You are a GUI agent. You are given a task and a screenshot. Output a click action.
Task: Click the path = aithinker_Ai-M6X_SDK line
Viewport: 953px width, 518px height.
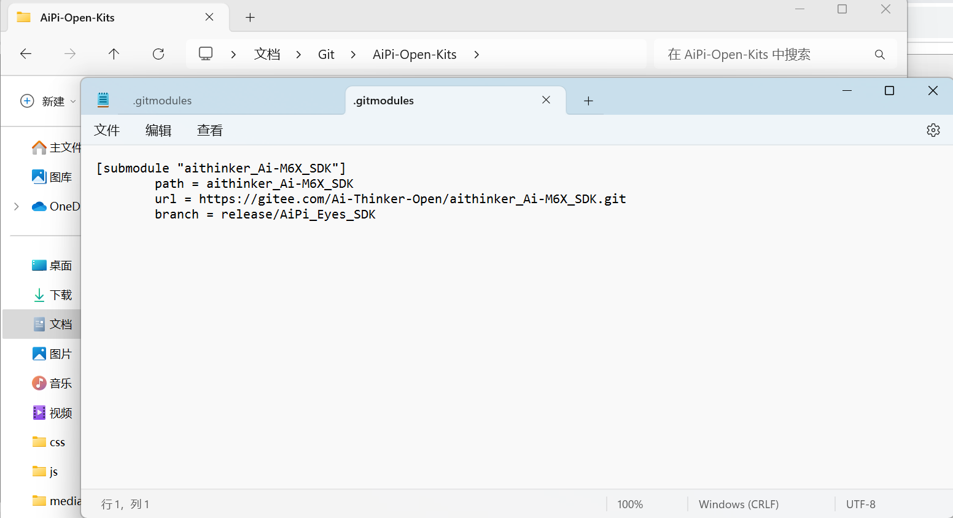pos(254,184)
